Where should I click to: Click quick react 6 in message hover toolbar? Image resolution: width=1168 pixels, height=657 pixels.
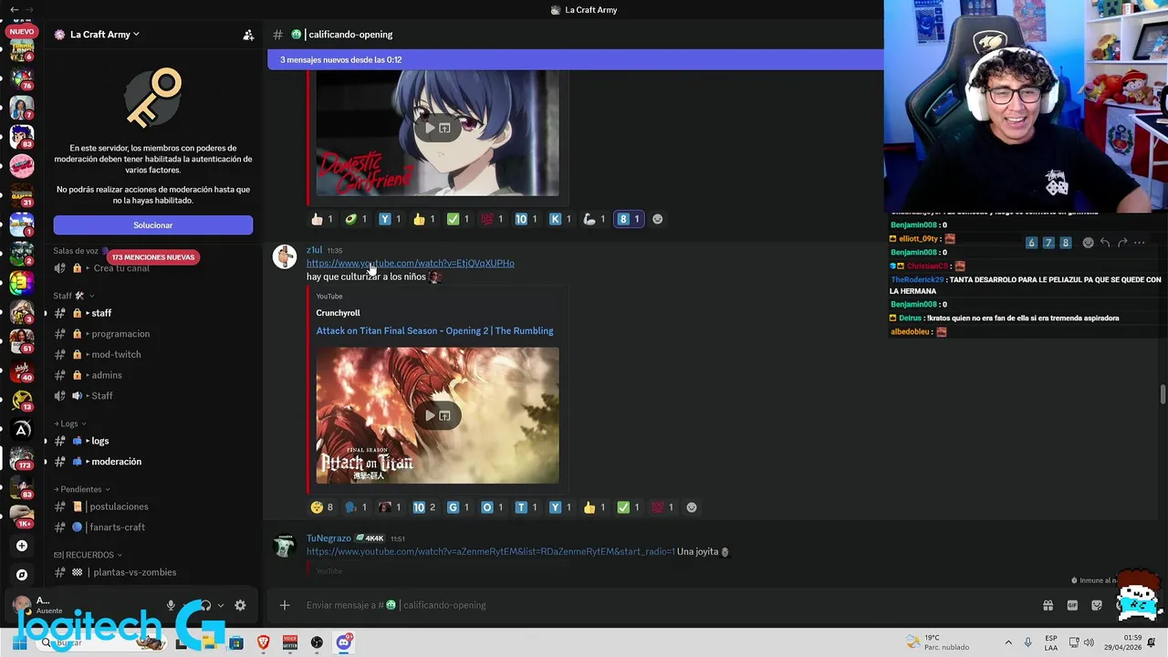pos(1031,243)
